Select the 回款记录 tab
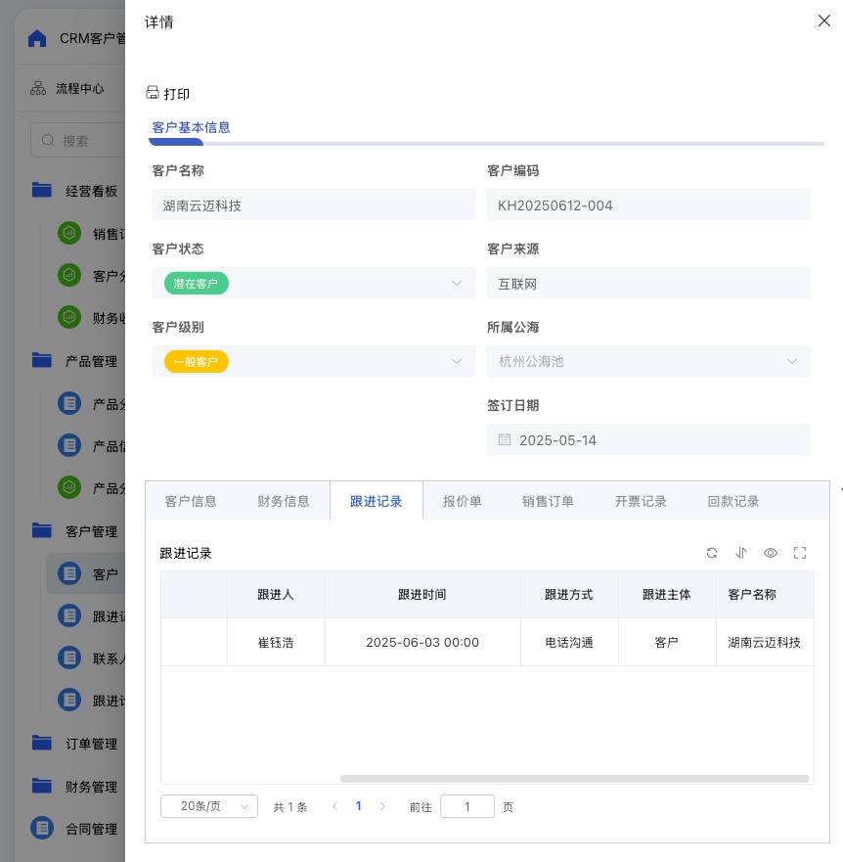 (x=732, y=501)
